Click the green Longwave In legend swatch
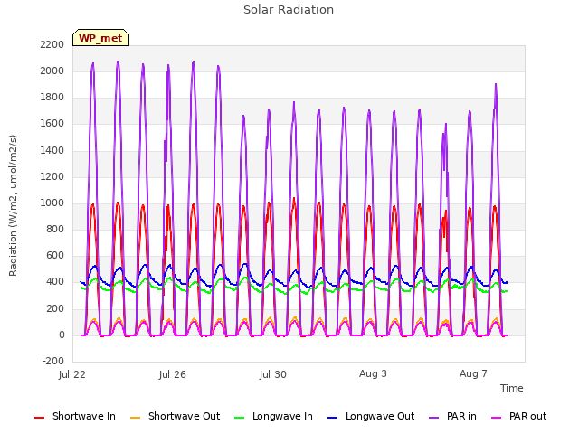 [239, 418]
